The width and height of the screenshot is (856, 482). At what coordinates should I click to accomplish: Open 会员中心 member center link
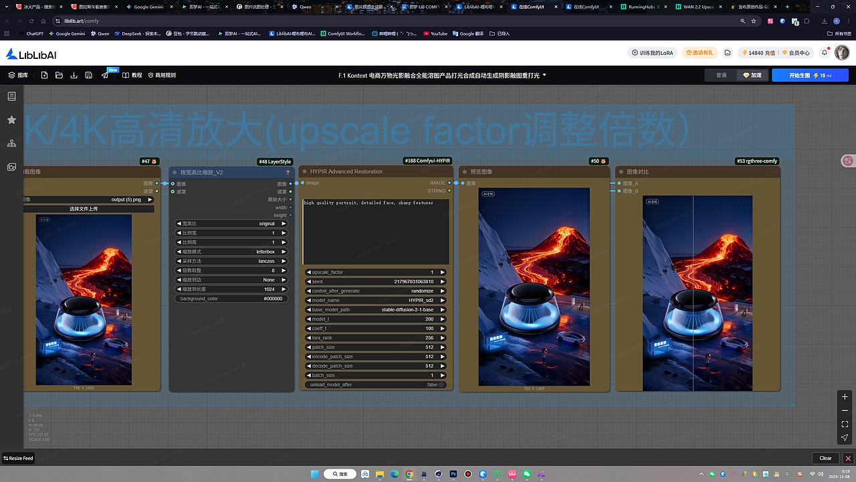[x=796, y=53]
